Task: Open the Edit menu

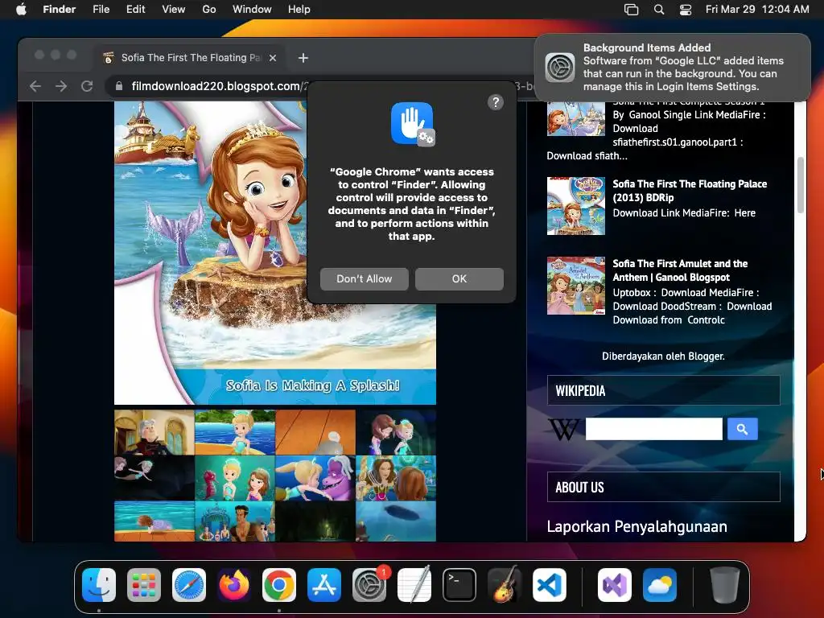Action: [x=135, y=9]
